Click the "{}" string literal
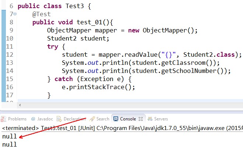Viewport: 243px width, 151px height. pos(169,55)
